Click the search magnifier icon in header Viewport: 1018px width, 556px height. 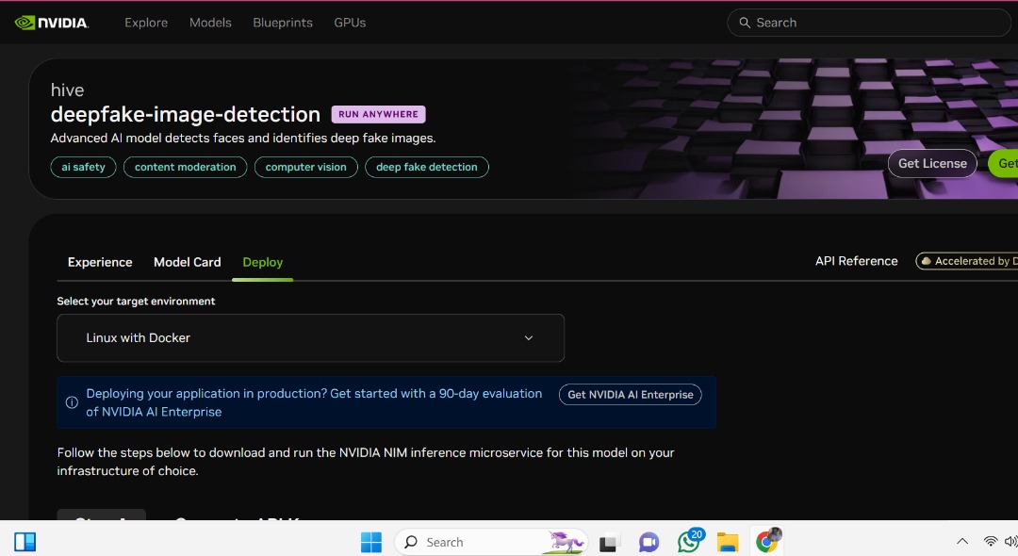[x=745, y=23]
